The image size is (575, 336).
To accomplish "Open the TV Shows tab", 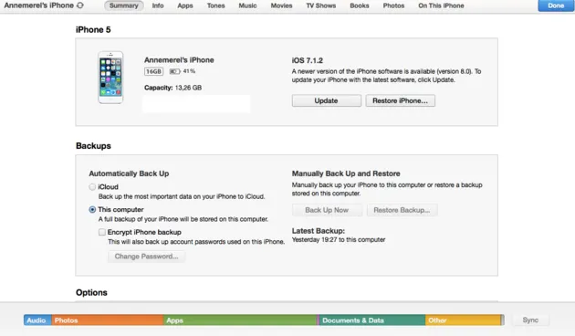I will click(321, 5).
